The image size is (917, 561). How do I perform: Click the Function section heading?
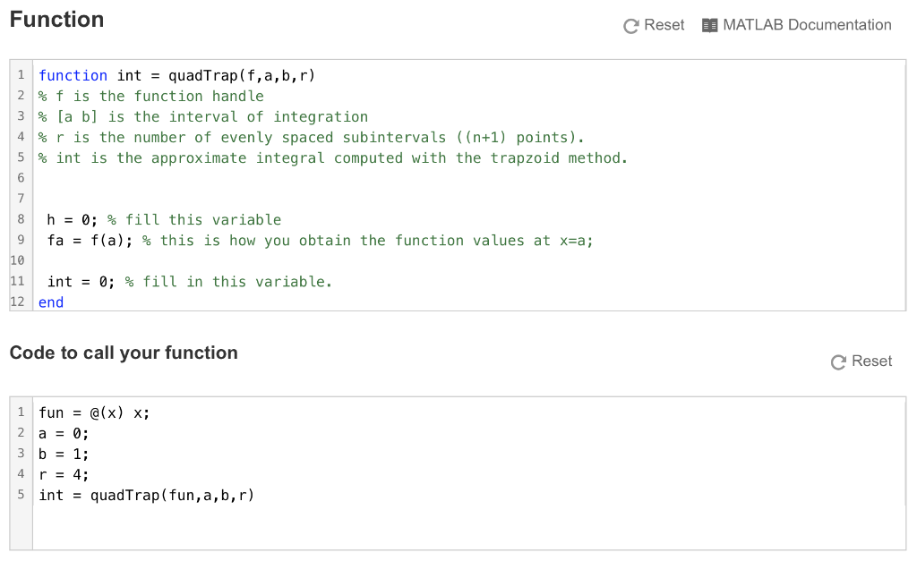(56, 19)
